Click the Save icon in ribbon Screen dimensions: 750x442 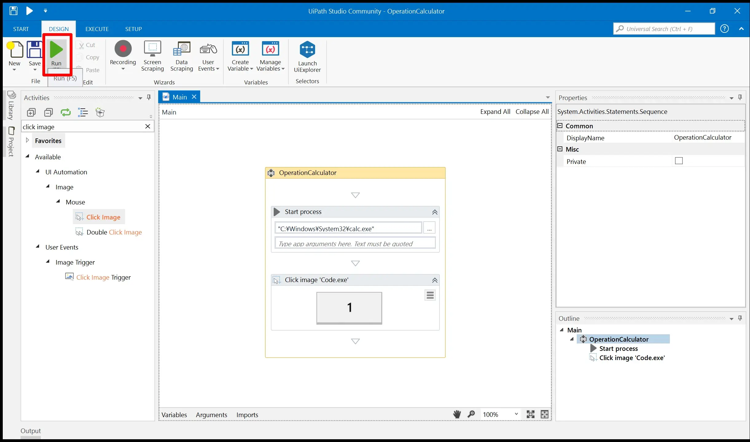[34, 50]
